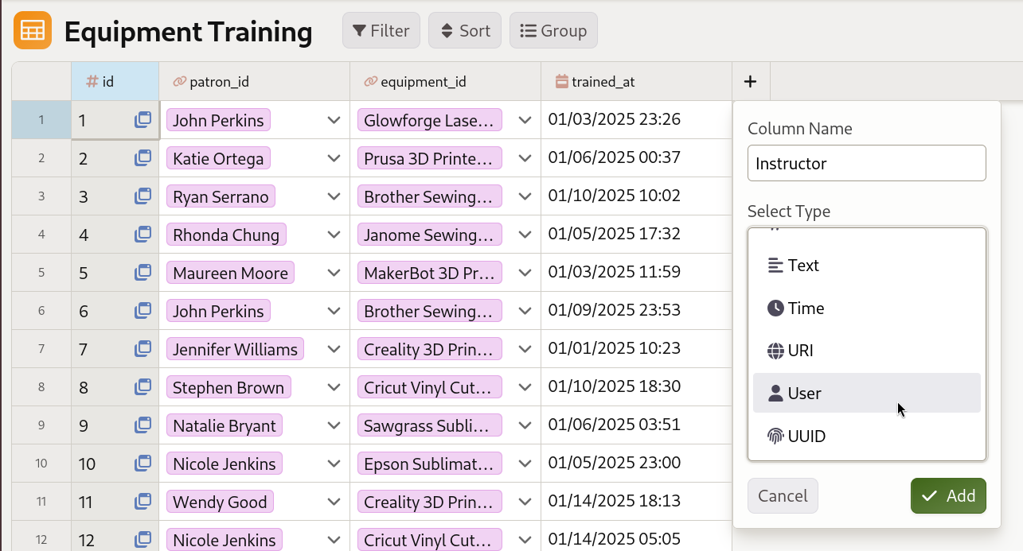Click the calendar icon on the trained_at header

(563, 81)
